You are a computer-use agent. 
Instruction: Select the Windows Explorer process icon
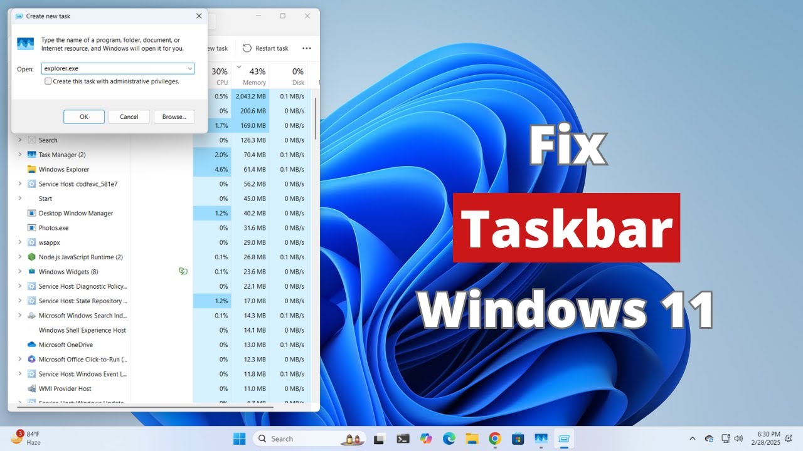coord(31,169)
